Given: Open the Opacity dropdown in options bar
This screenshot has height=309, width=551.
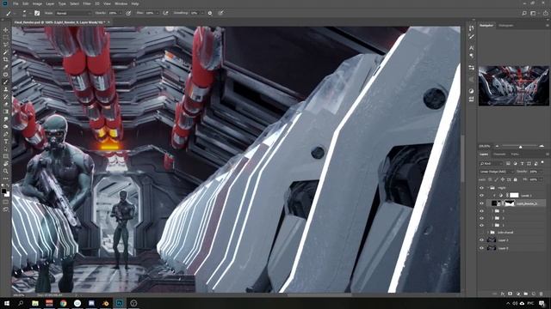Looking at the screenshot, I should 120,13.
